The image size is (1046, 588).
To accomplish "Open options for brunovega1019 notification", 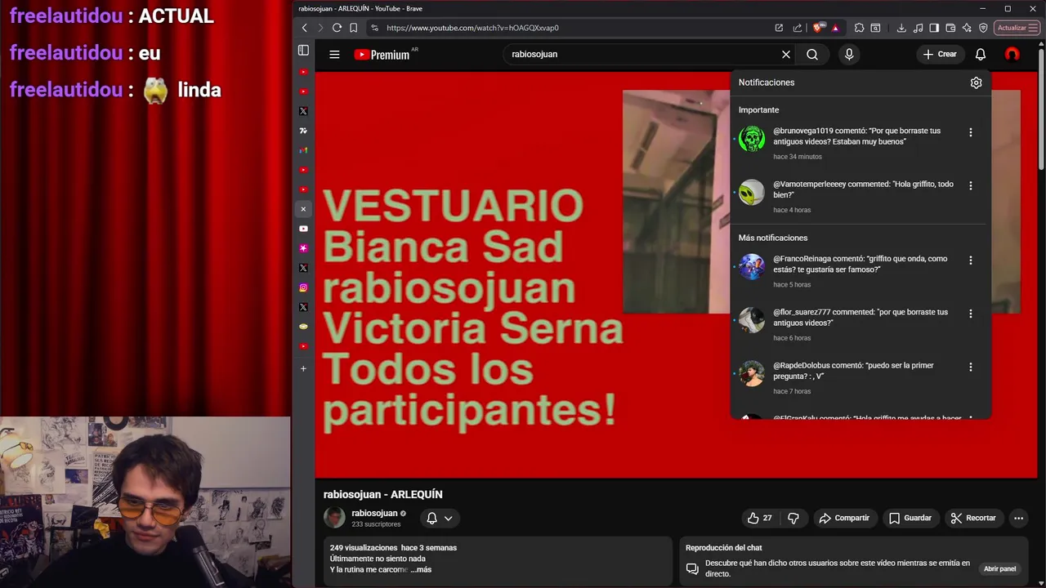I will click(x=971, y=132).
